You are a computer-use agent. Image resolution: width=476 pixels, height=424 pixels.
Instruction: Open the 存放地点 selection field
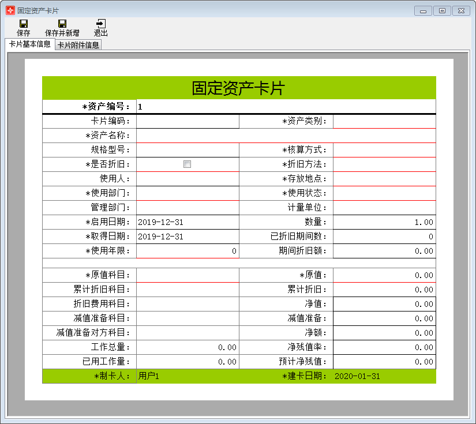tap(384, 178)
